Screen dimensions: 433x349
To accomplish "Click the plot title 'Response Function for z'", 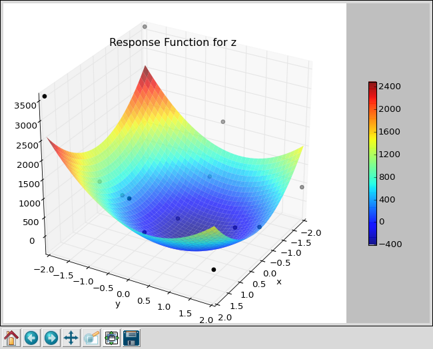I will 173,42.
